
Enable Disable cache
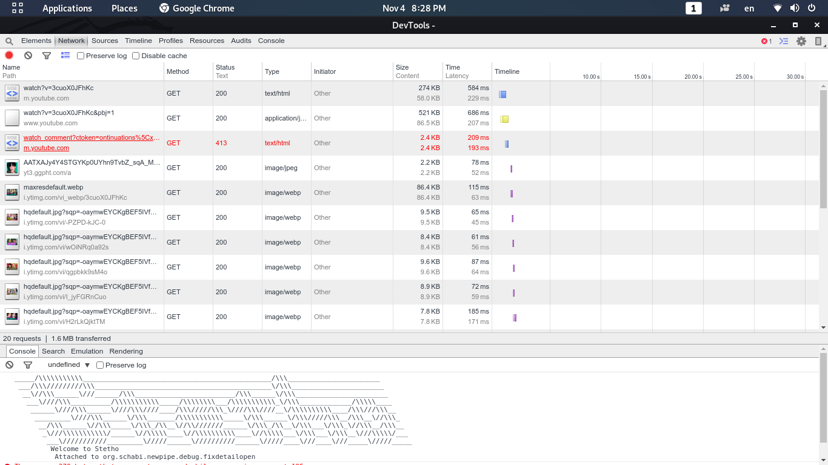tap(136, 55)
